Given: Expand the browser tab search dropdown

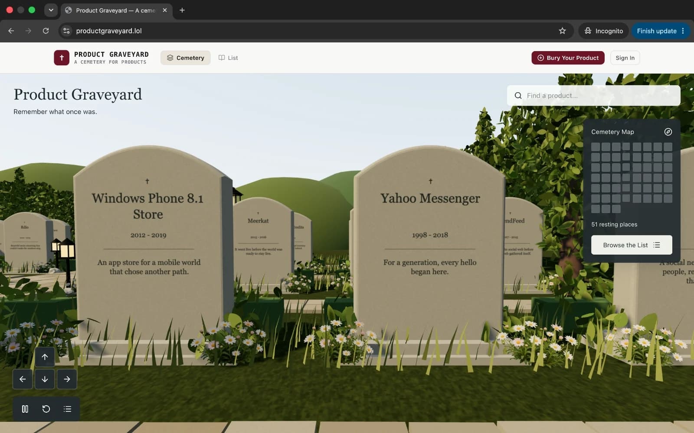Looking at the screenshot, I should coord(51,10).
